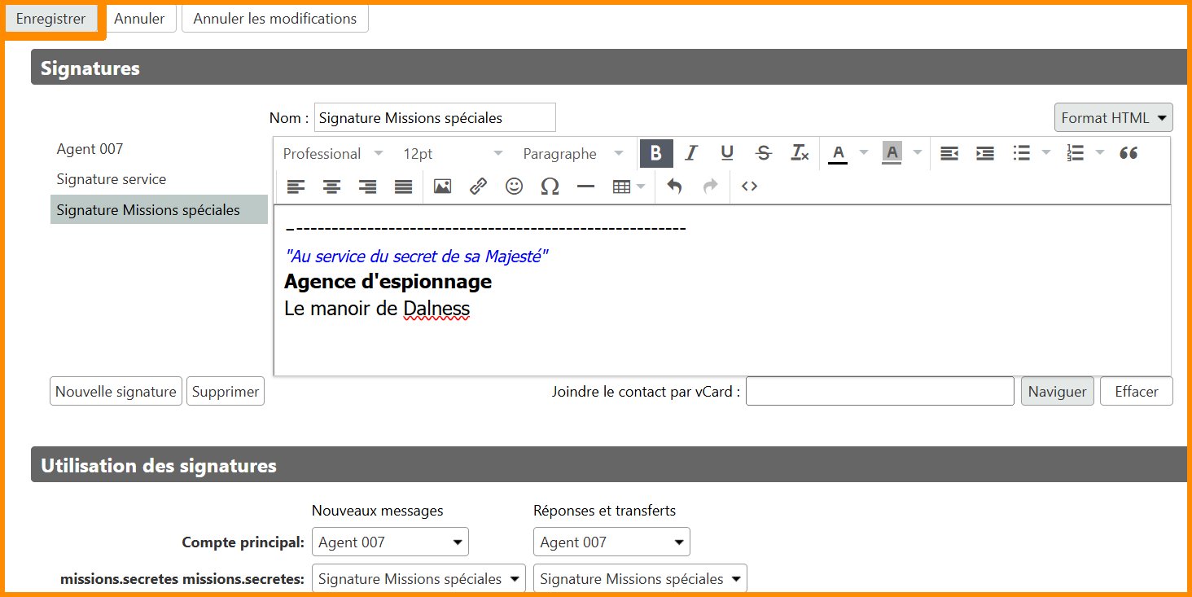Insert a hyperlink using the link icon

pyautogui.click(x=478, y=187)
